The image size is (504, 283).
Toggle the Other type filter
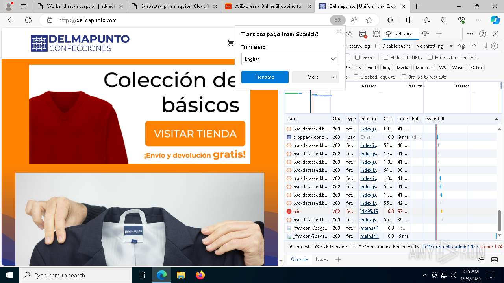click(476, 68)
